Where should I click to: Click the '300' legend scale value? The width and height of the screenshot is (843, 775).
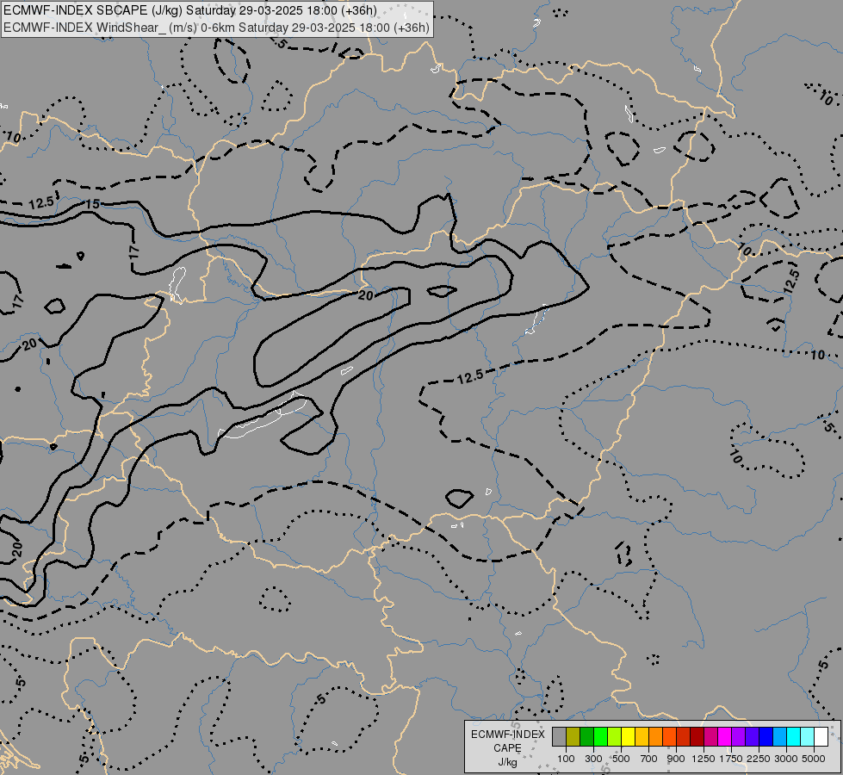pos(593,759)
